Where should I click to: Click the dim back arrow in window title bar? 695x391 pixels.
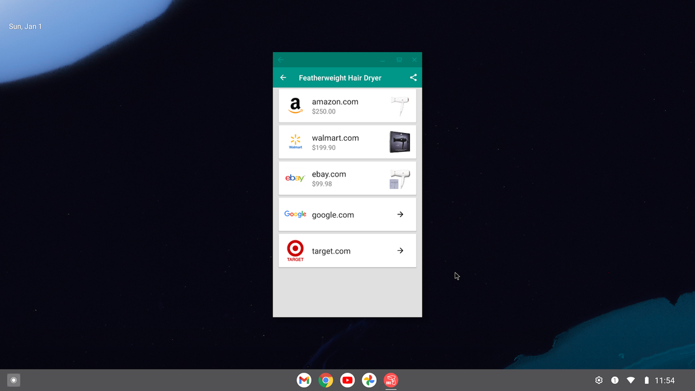[x=281, y=60]
